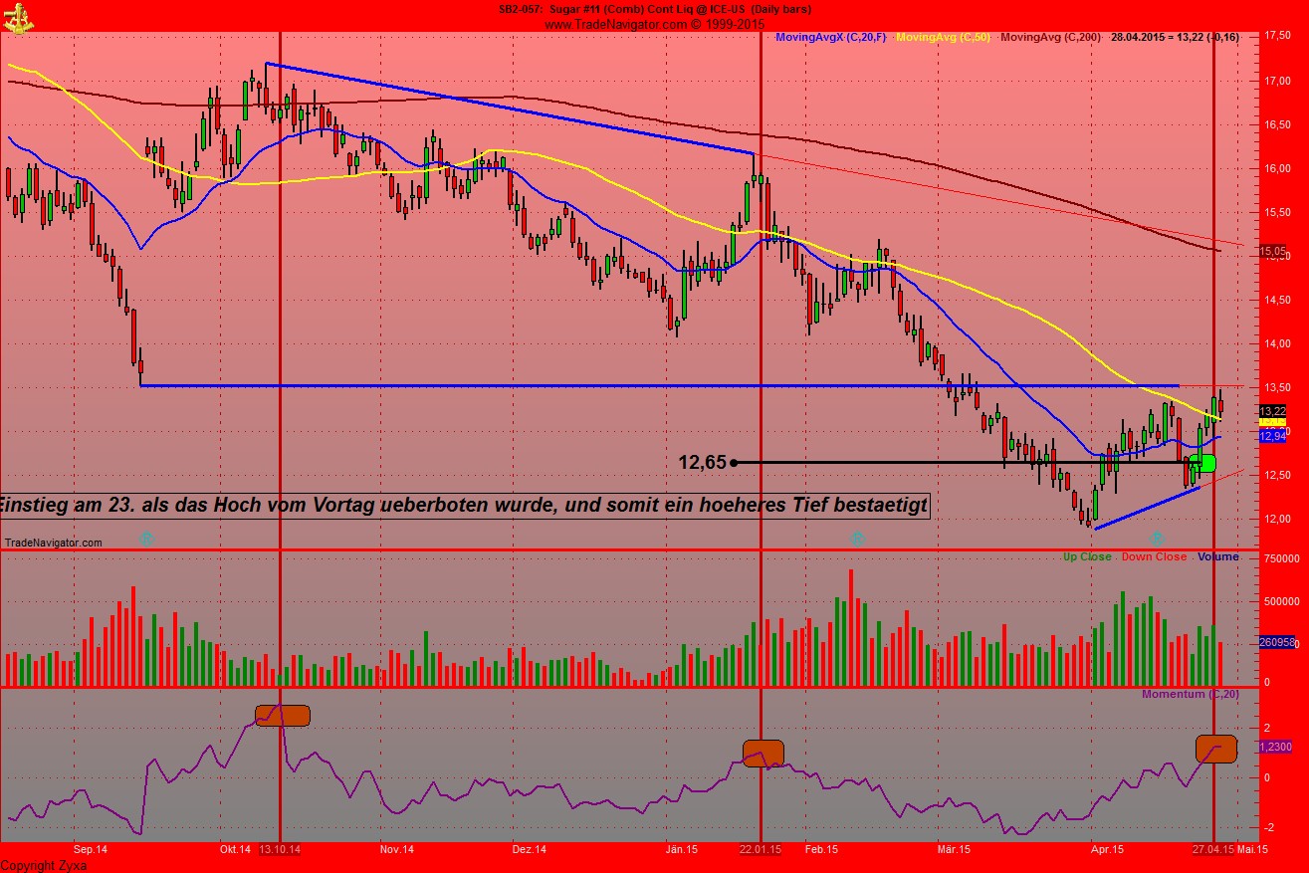Select the German Einstieg annotation text box
Image resolution: width=1309 pixels, height=873 pixels.
tap(465, 506)
